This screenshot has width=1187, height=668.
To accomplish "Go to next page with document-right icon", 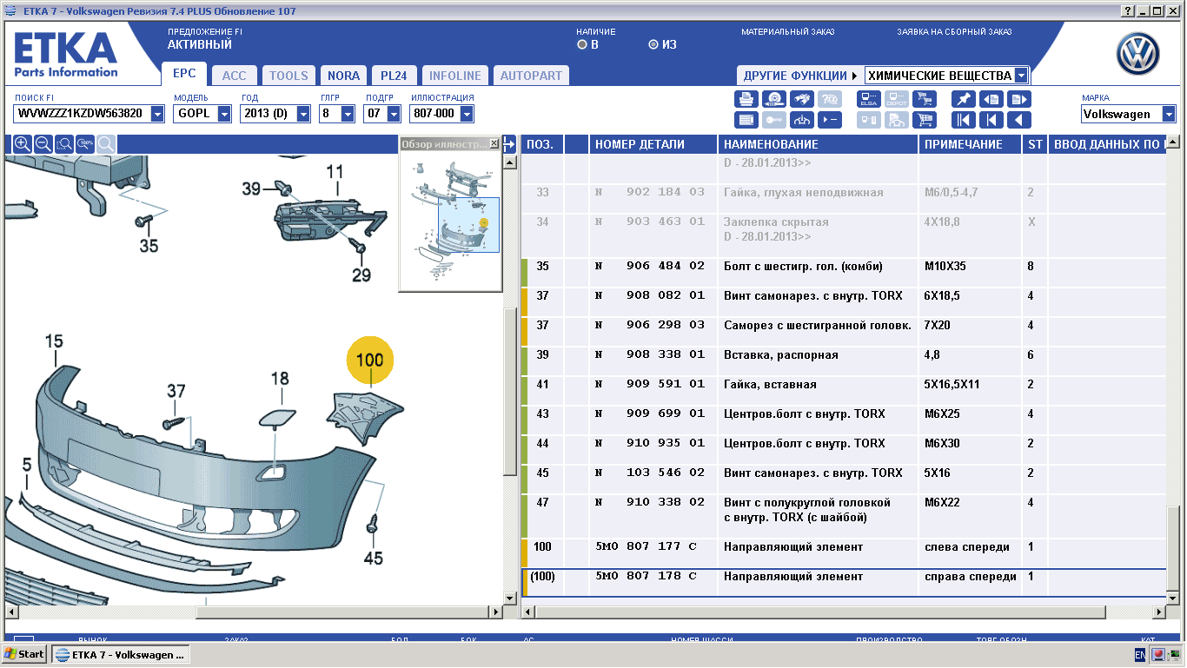I will coord(1019,99).
